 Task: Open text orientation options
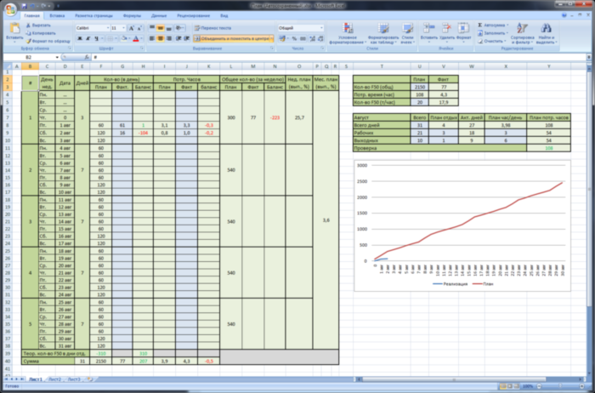180,28
